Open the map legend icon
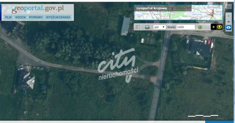The width and height of the screenshot is (235, 123). tap(138, 27)
